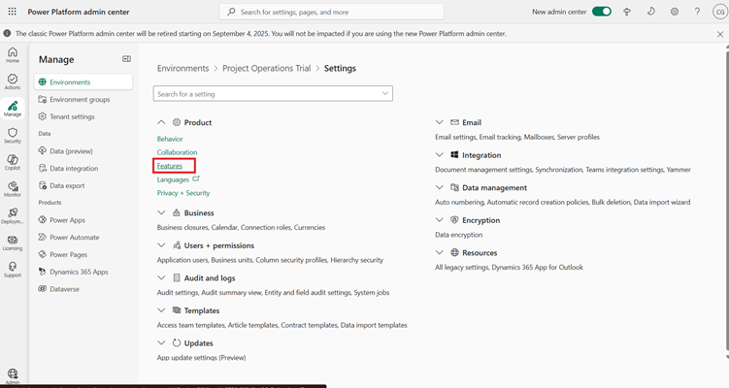This screenshot has width=729, height=388.
Task: Open Monitor in the left rail
Action: pyautogui.click(x=13, y=189)
